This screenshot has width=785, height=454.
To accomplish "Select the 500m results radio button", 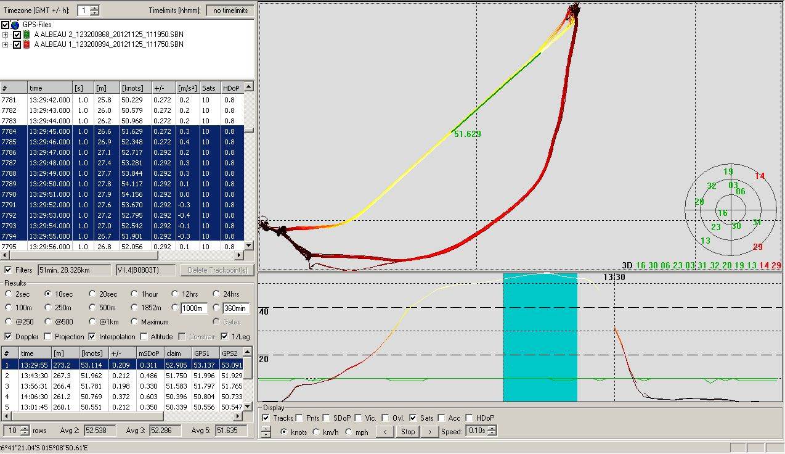I will 94,308.
